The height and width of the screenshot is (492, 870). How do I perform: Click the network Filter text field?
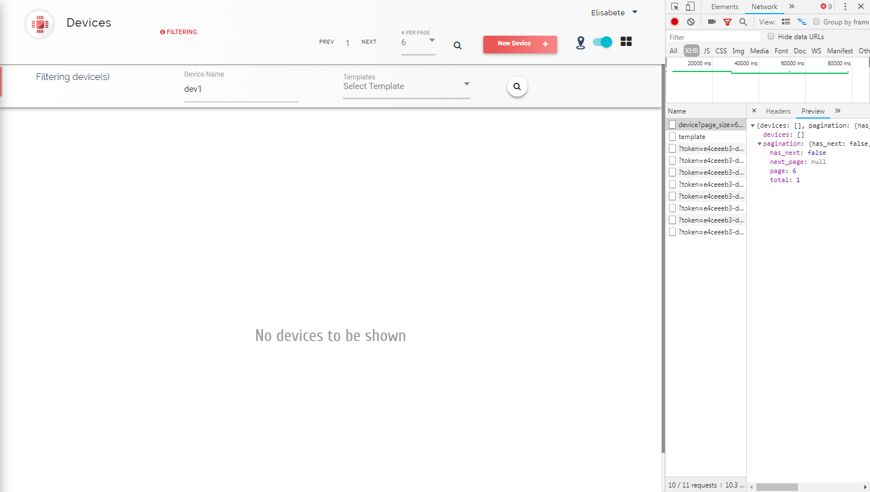point(714,37)
